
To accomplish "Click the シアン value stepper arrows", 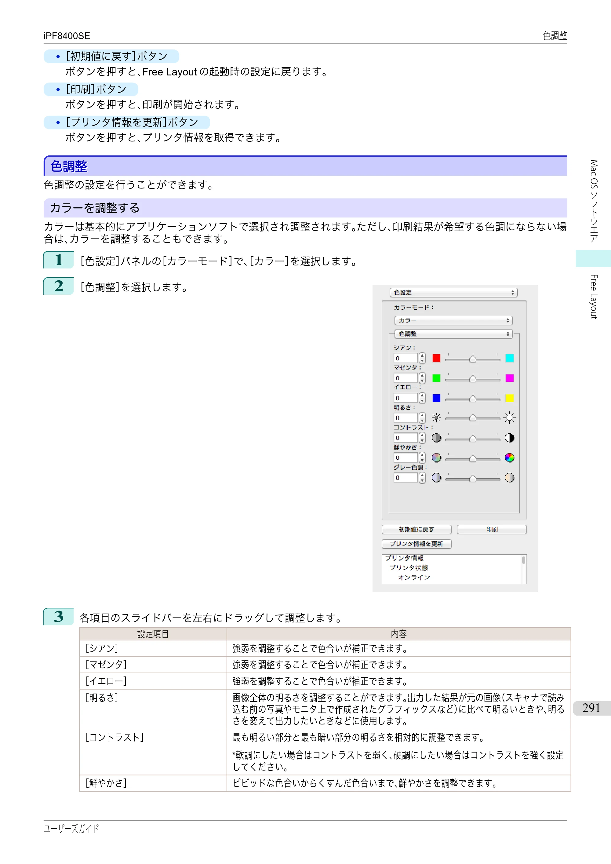I will 422,358.
